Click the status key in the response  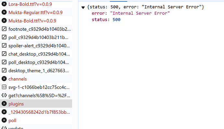[x=99, y=19]
